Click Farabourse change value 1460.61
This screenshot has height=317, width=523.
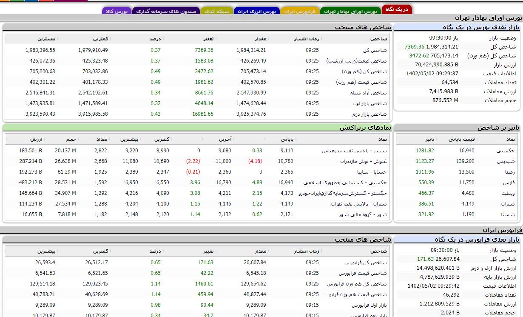coord(203,284)
